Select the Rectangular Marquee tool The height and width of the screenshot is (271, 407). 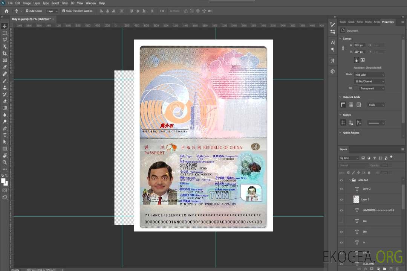coord(5,33)
